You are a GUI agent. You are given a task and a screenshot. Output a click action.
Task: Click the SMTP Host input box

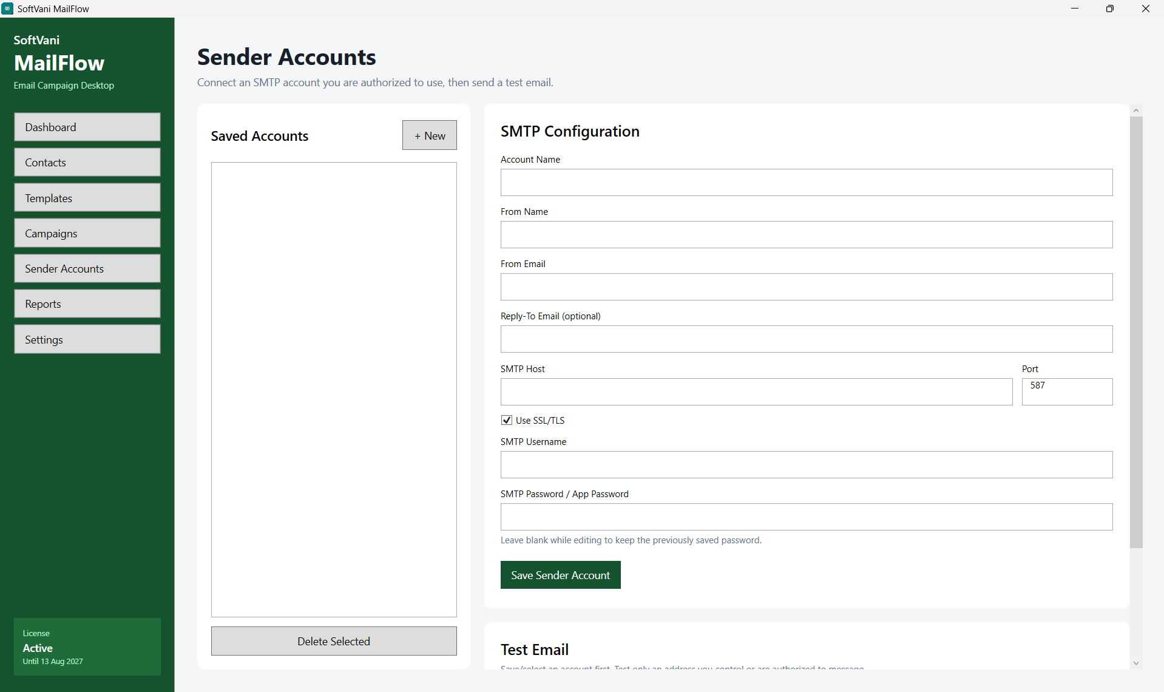click(x=757, y=392)
